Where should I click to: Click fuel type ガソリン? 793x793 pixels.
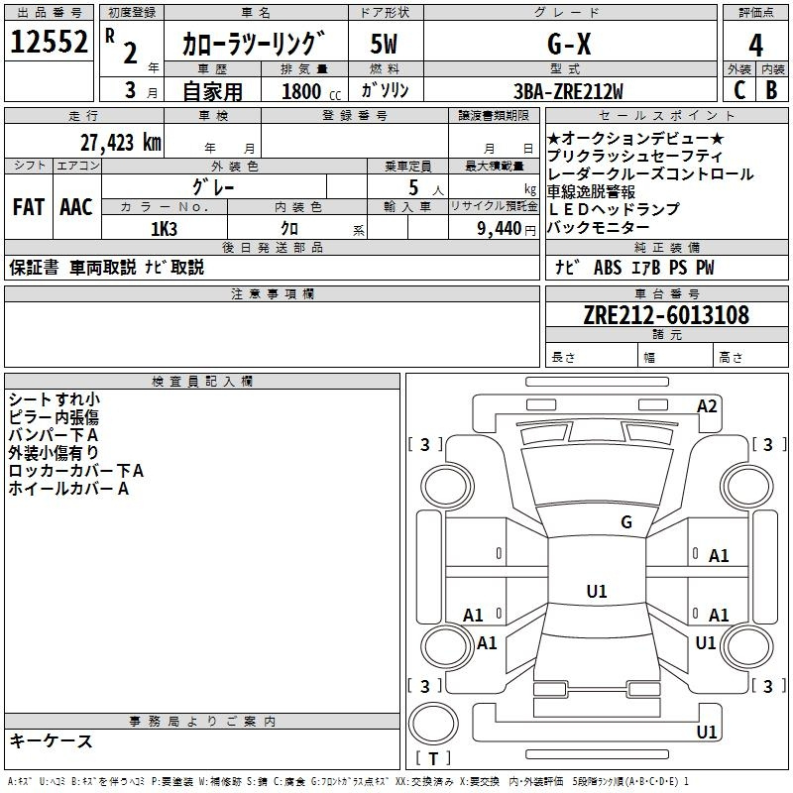(385, 90)
